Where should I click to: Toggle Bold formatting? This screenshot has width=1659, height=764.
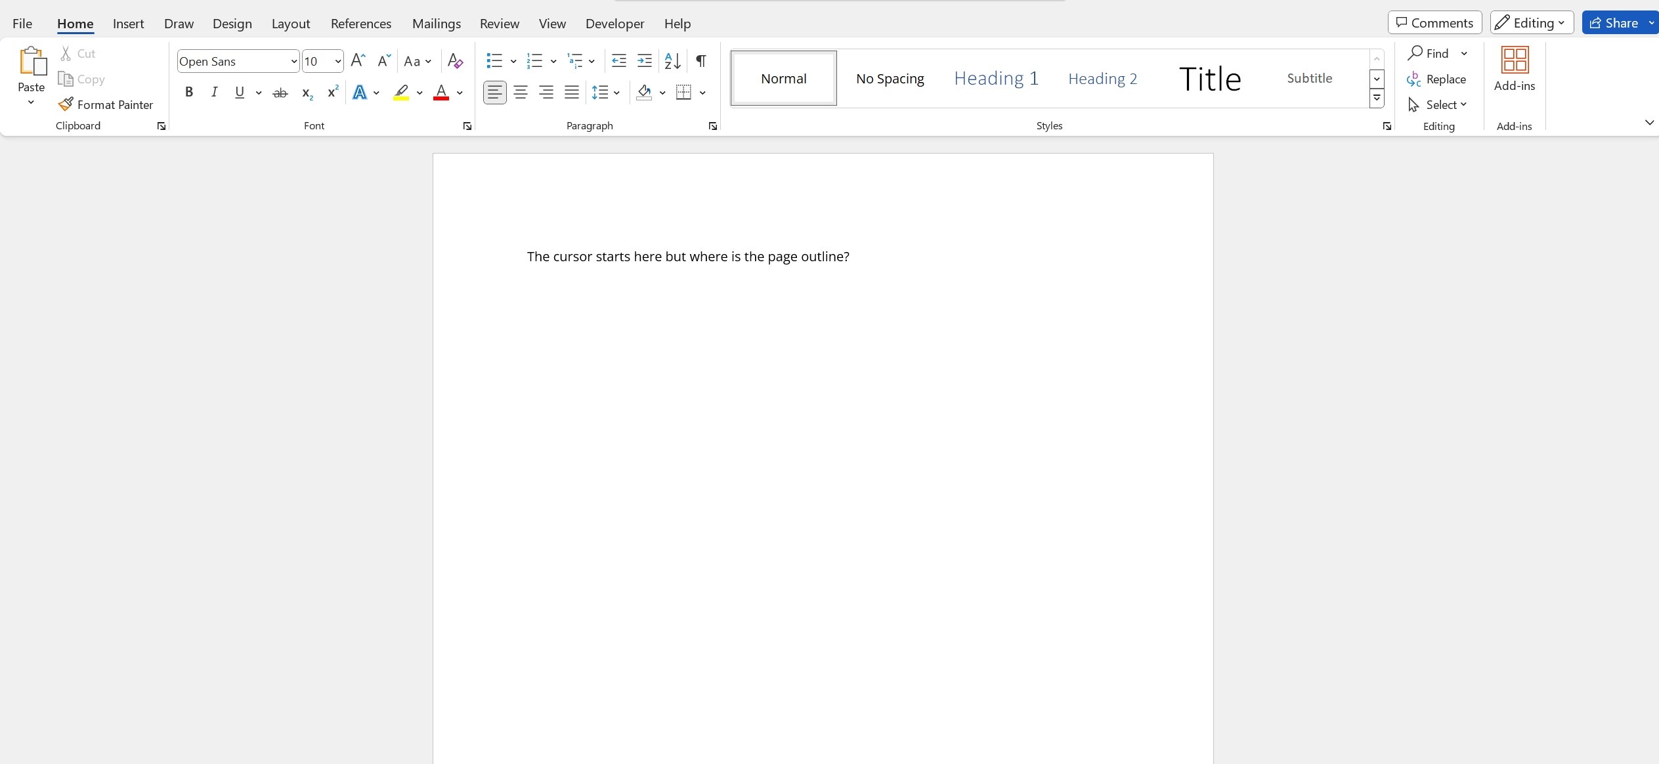pyautogui.click(x=189, y=92)
